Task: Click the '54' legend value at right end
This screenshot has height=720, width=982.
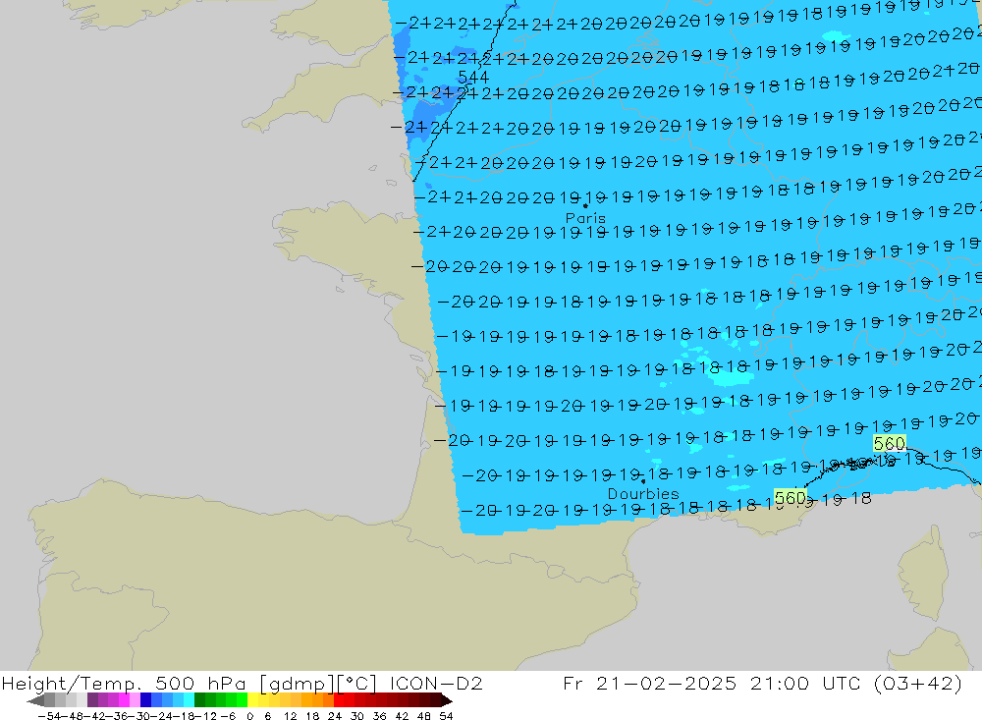Action: point(446,716)
